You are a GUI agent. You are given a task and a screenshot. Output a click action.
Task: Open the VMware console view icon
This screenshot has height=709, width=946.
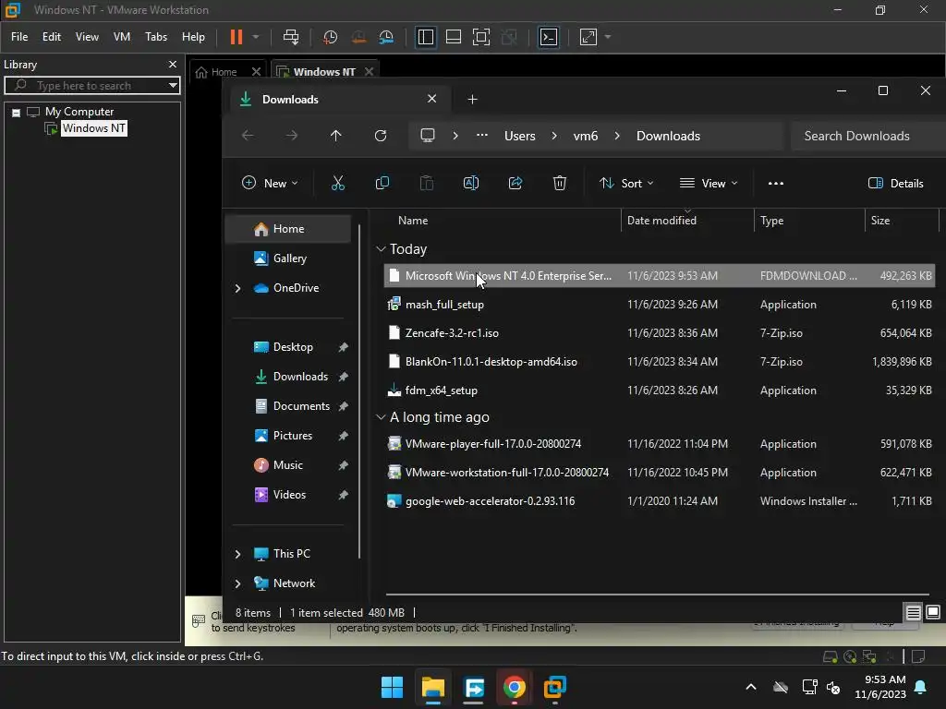pos(549,37)
